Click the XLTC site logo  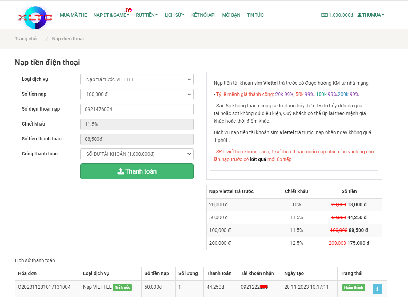pos(35,17)
